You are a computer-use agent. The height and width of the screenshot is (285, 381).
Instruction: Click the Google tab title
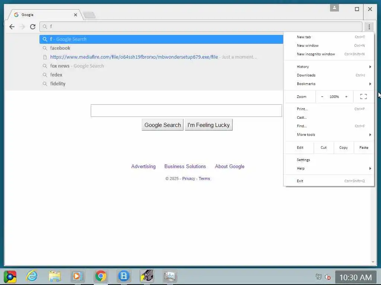[28, 15]
